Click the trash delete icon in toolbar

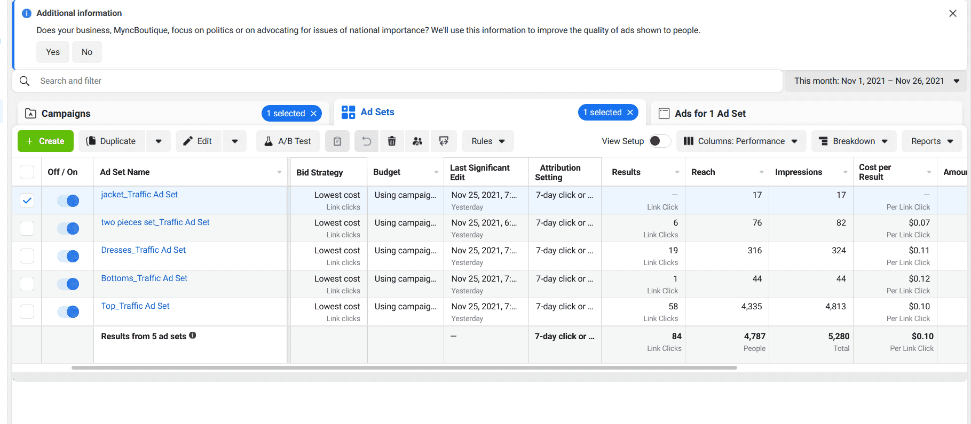tap(392, 141)
